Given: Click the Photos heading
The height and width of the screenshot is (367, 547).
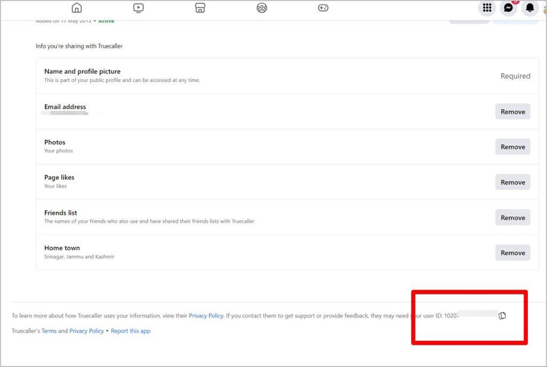Looking at the screenshot, I should pos(55,142).
